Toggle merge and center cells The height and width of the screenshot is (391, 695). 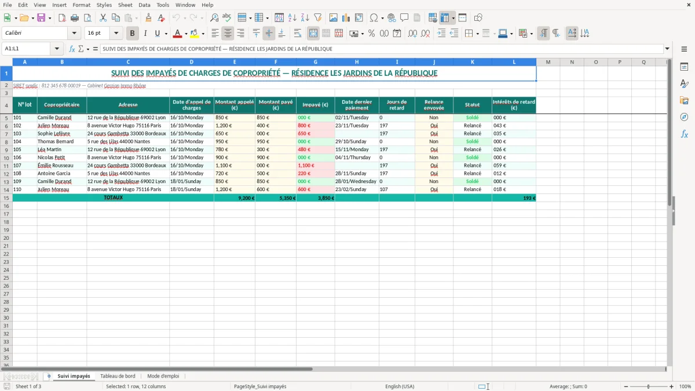point(313,34)
